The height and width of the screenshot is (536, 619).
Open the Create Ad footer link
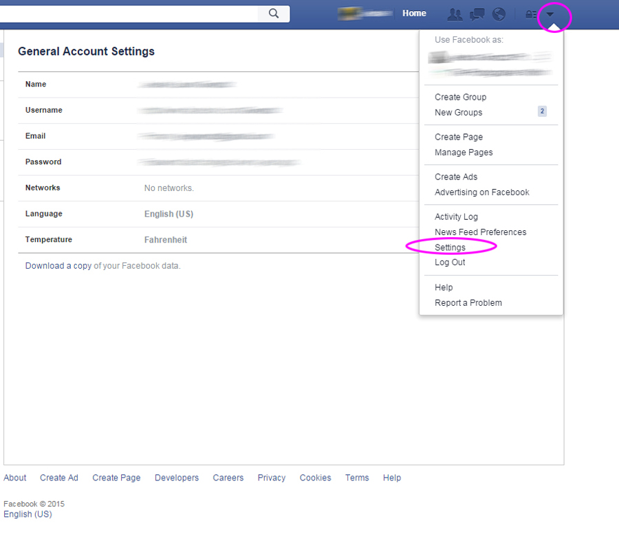[x=59, y=478]
